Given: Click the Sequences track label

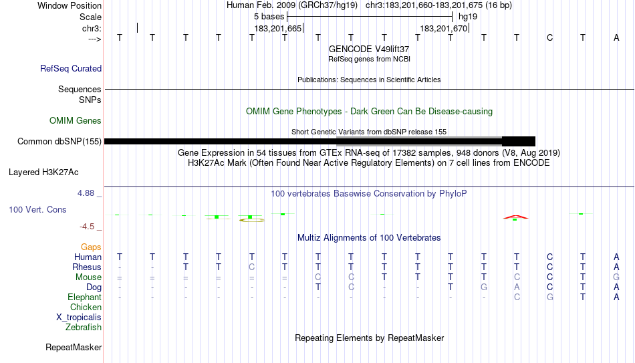Looking at the screenshot, I should pos(80,89).
